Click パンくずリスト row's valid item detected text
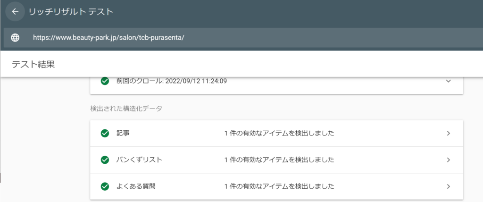The height and width of the screenshot is (202, 483). [x=279, y=160]
